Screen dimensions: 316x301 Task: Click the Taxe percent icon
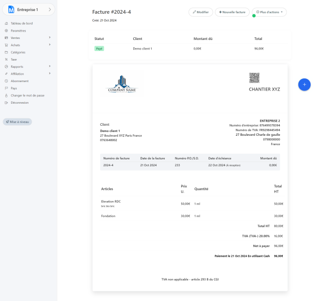tap(6, 59)
